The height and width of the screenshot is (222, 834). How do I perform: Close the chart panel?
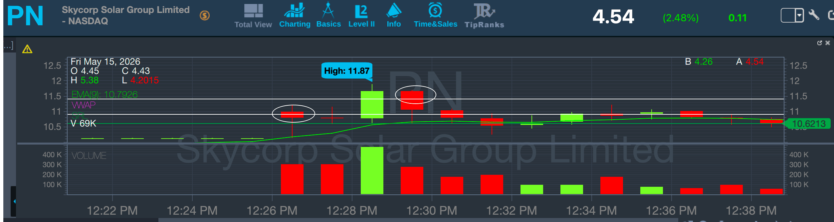pyautogui.click(x=828, y=43)
